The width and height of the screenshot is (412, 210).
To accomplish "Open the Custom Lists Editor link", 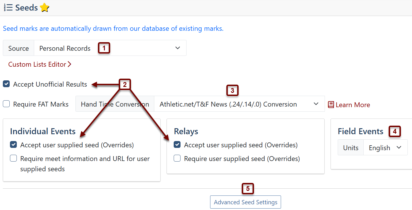I will click(x=40, y=64).
